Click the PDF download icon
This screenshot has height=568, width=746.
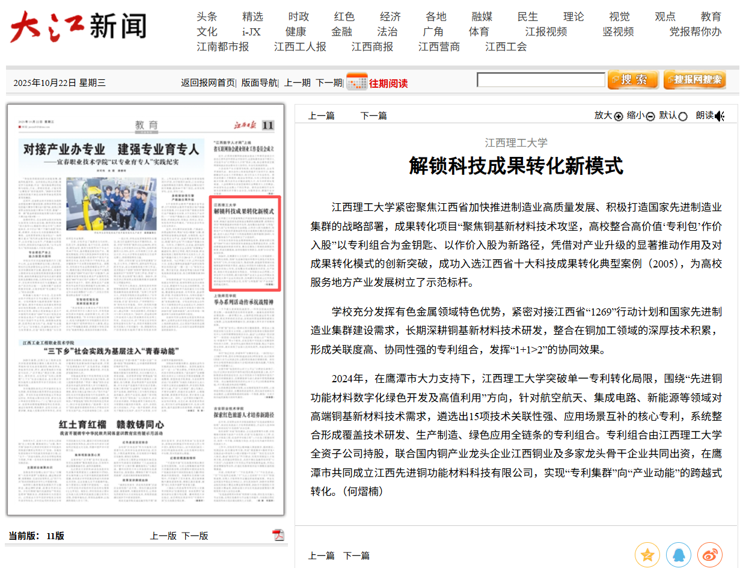click(278, 535)
